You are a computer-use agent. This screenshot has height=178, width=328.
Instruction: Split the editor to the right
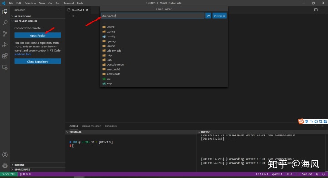click(316, 10)
